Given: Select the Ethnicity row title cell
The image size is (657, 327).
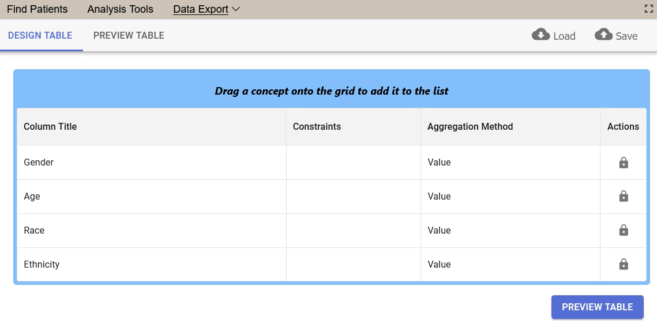Looking at the screenshot, I should (42, 265).
